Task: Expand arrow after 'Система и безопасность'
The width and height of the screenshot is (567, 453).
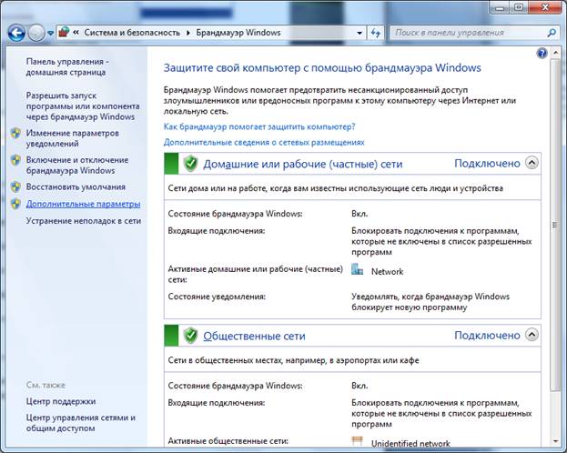Action: click(x=188, y=33)
